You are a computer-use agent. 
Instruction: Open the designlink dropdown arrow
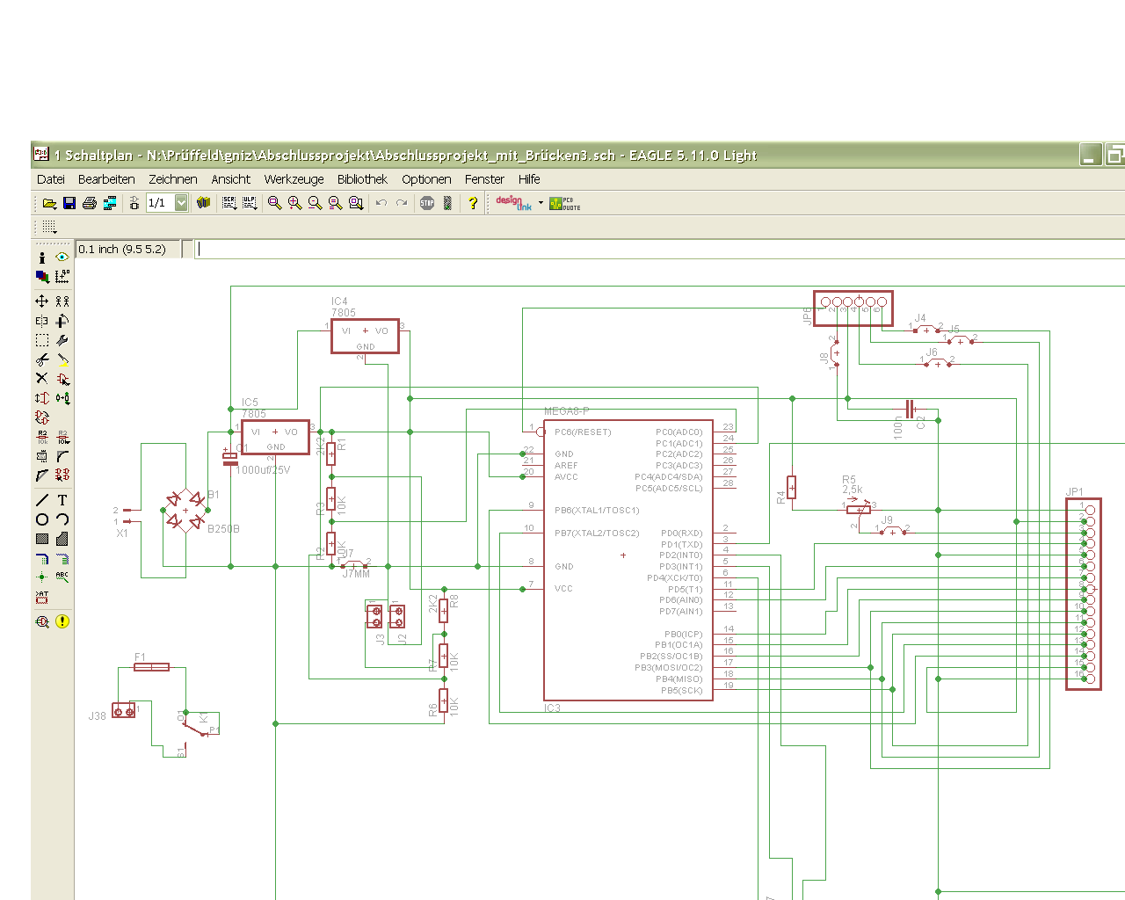coord(541,203)
